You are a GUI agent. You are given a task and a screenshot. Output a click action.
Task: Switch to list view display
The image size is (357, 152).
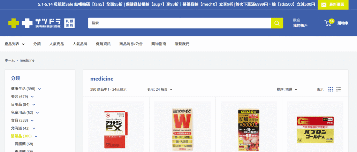339,90
